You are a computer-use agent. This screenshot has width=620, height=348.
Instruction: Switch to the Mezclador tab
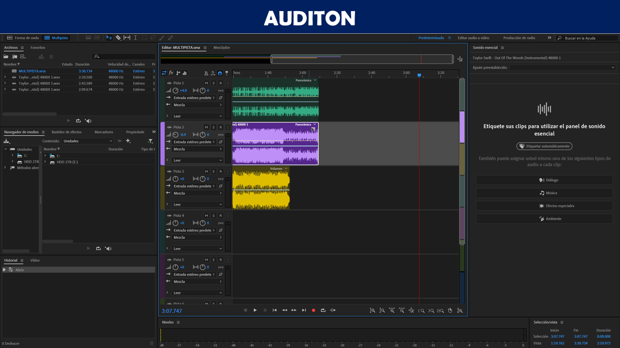click(x=222, y=48)
